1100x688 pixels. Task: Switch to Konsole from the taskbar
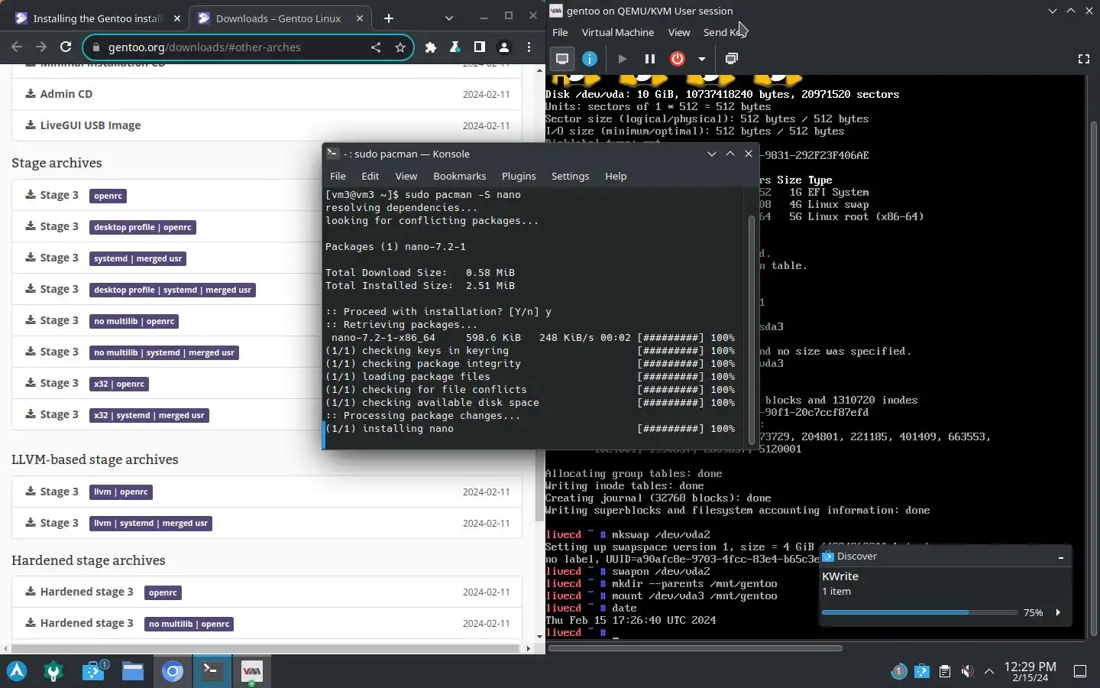click(212, 671)
